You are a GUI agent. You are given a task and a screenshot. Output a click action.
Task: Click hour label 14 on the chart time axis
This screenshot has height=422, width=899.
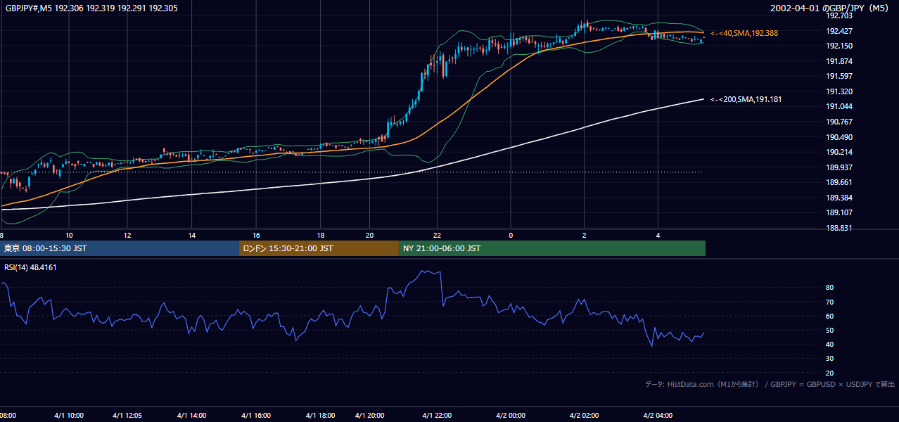click(191, 235)
